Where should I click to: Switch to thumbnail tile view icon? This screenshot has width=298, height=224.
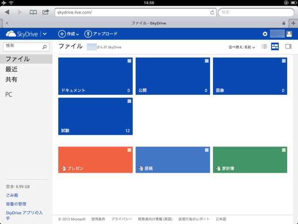275,47
